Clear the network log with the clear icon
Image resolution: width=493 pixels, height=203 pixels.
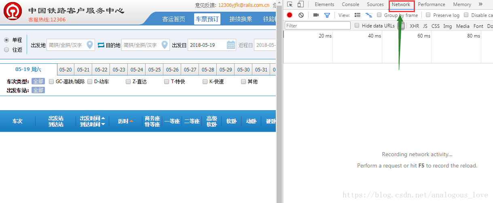301,15
